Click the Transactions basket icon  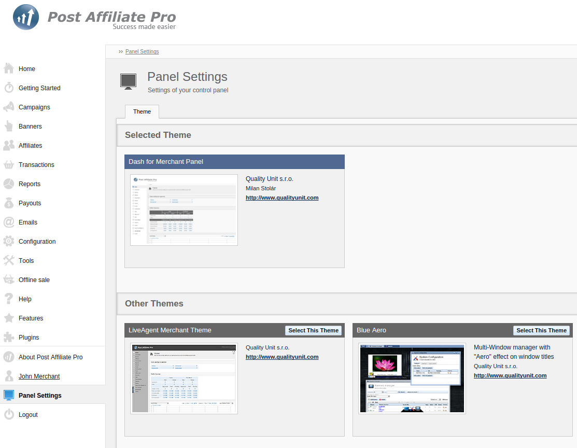[x=9, y=164]
